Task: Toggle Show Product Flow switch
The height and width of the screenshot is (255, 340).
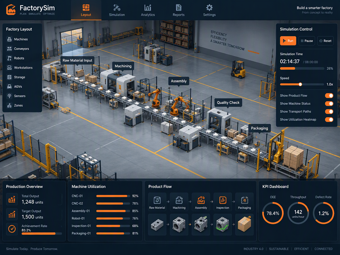Action: pos(329,96)
